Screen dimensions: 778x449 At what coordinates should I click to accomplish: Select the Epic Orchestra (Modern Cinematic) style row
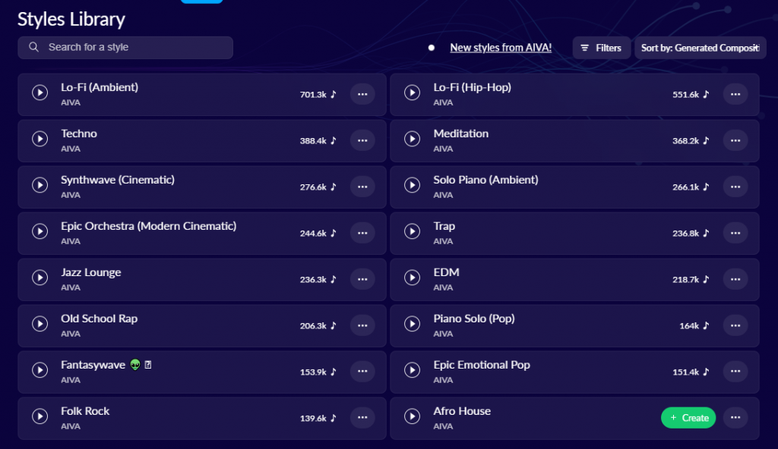point(202,234)
